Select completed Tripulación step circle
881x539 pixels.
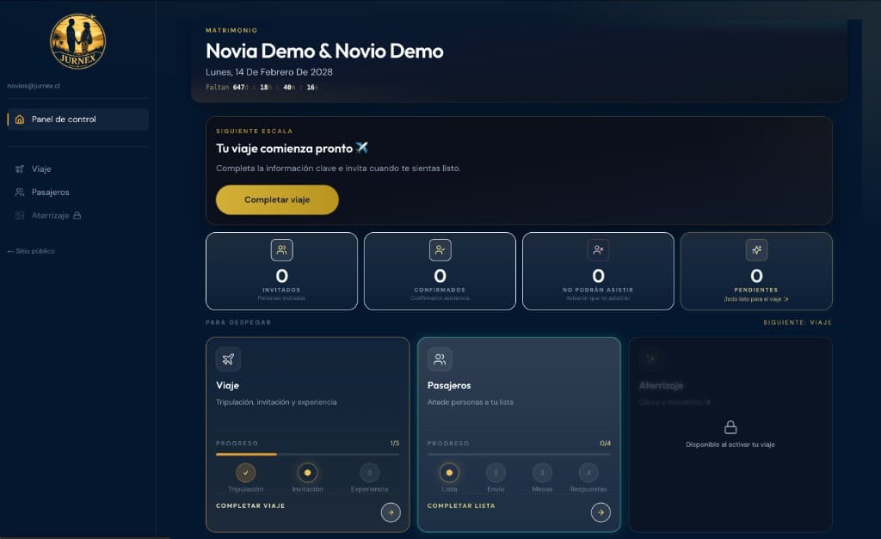pyautogui.click(x=245, y=473)
